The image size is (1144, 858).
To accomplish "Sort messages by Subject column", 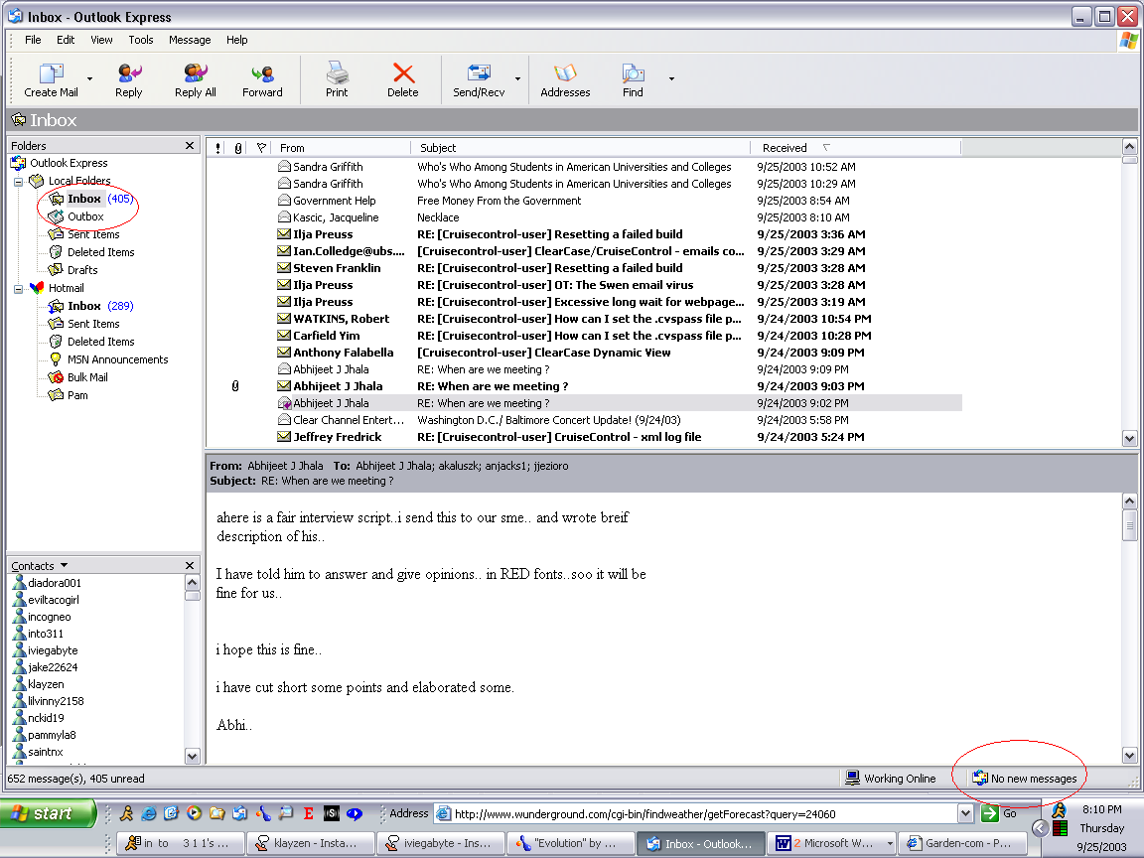I will pyautogui.click(x=581, y=148).
